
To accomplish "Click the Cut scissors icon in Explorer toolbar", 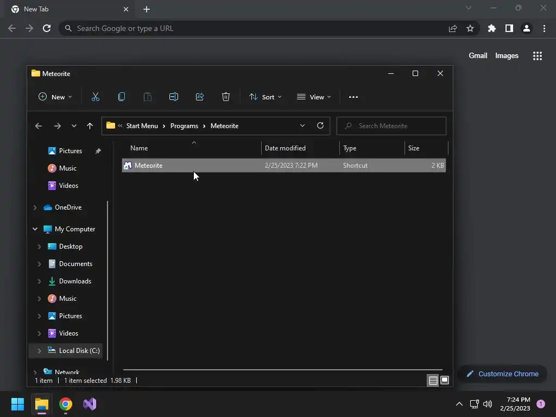I will tap(96, 97).
